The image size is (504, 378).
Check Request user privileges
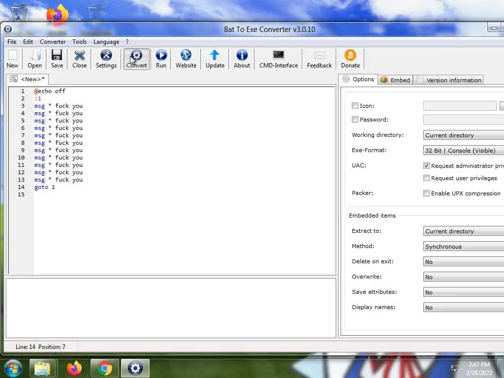426,178
